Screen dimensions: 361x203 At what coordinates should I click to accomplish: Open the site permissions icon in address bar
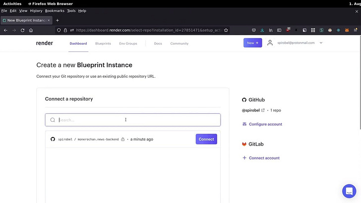(72, 30)
